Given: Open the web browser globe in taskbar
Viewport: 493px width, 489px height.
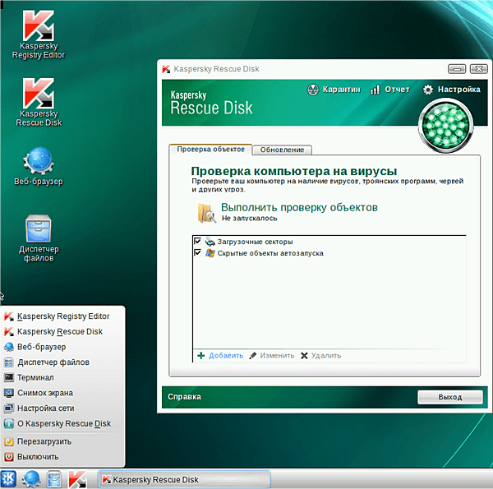Looking at the screenshot, I should click(32, 478).
